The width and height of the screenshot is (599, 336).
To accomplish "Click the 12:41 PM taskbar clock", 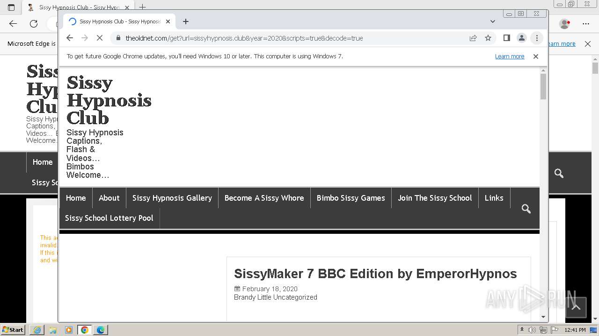I will click(575, 330).
